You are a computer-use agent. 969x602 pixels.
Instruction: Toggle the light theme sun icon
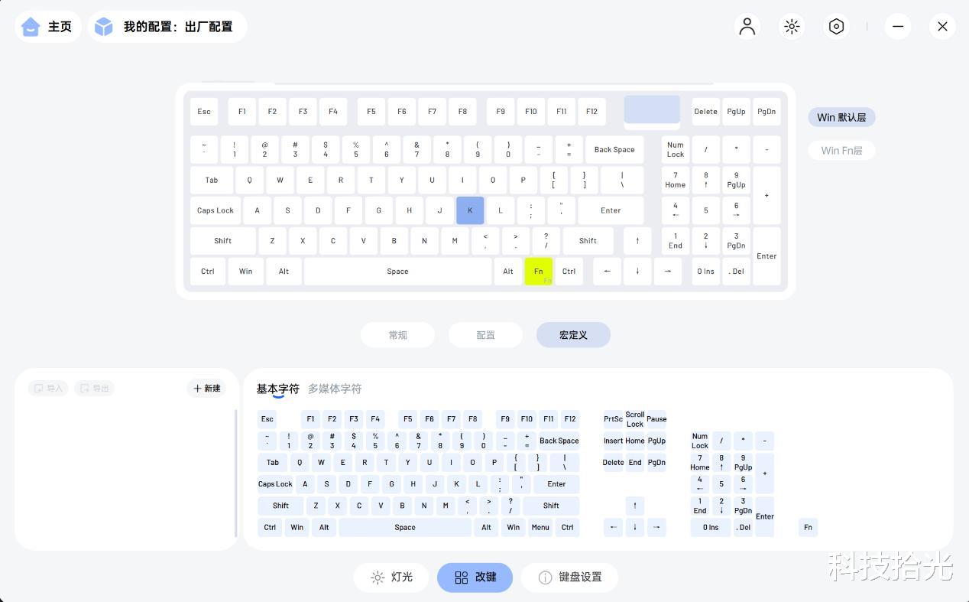(x=792, y=27)
